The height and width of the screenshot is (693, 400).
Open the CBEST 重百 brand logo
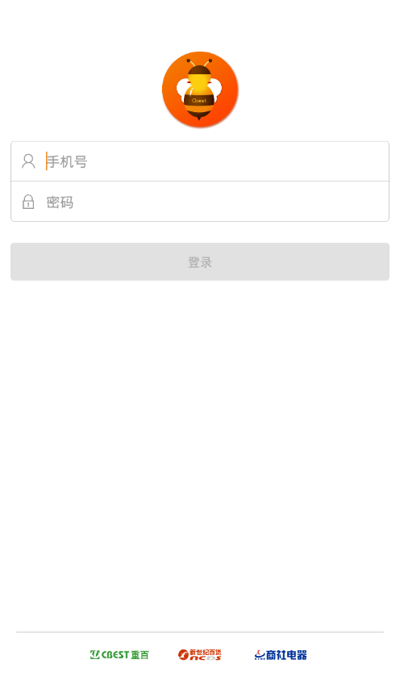pos(120,654)
